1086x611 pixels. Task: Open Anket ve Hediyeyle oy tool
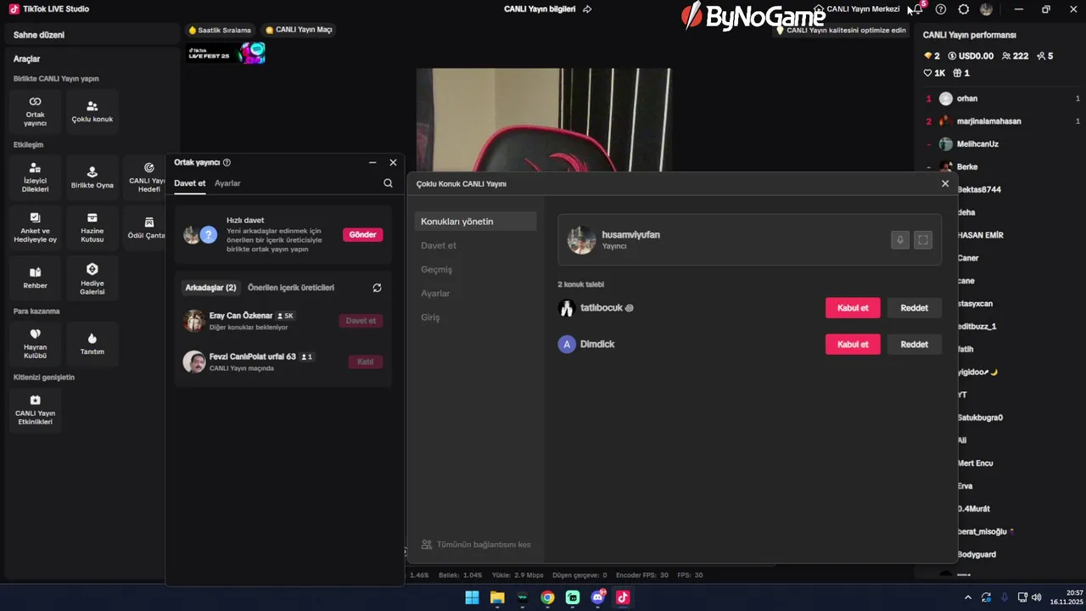(35, 227)
